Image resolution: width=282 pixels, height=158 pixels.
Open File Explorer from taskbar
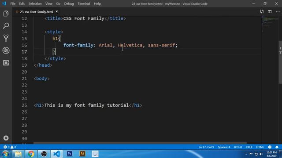pos(18,154)
